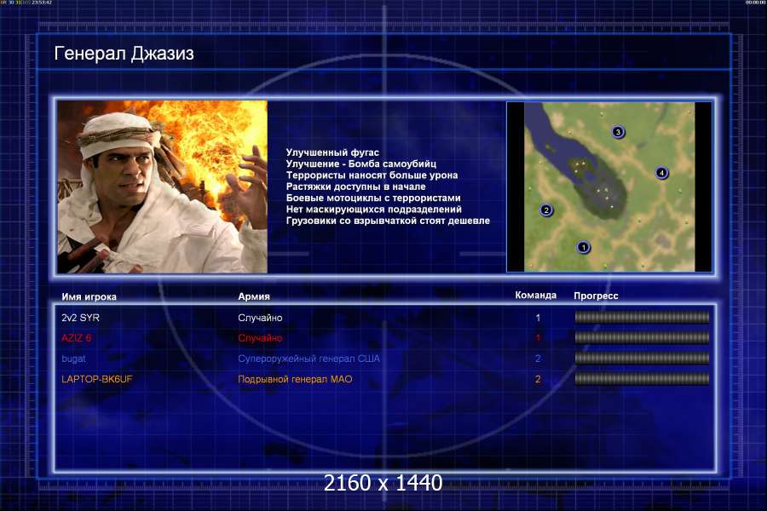Click 'Нет маскирующихся подразделений' line
The image size is (767, 511).
tap(374, 210)
